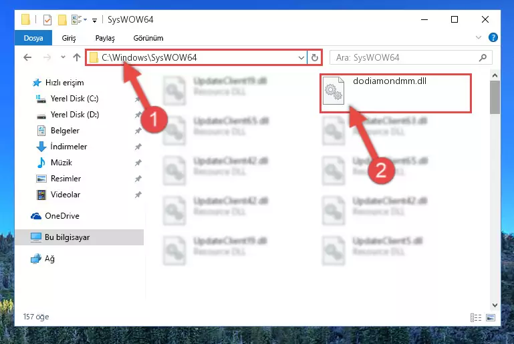Close the SysWOW64 Explorer window

(485, 19)
